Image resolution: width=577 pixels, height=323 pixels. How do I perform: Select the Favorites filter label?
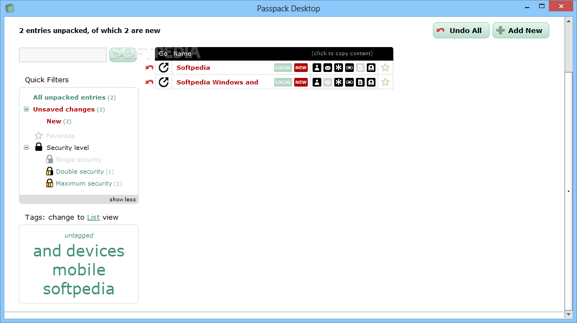tap(61, 136)
